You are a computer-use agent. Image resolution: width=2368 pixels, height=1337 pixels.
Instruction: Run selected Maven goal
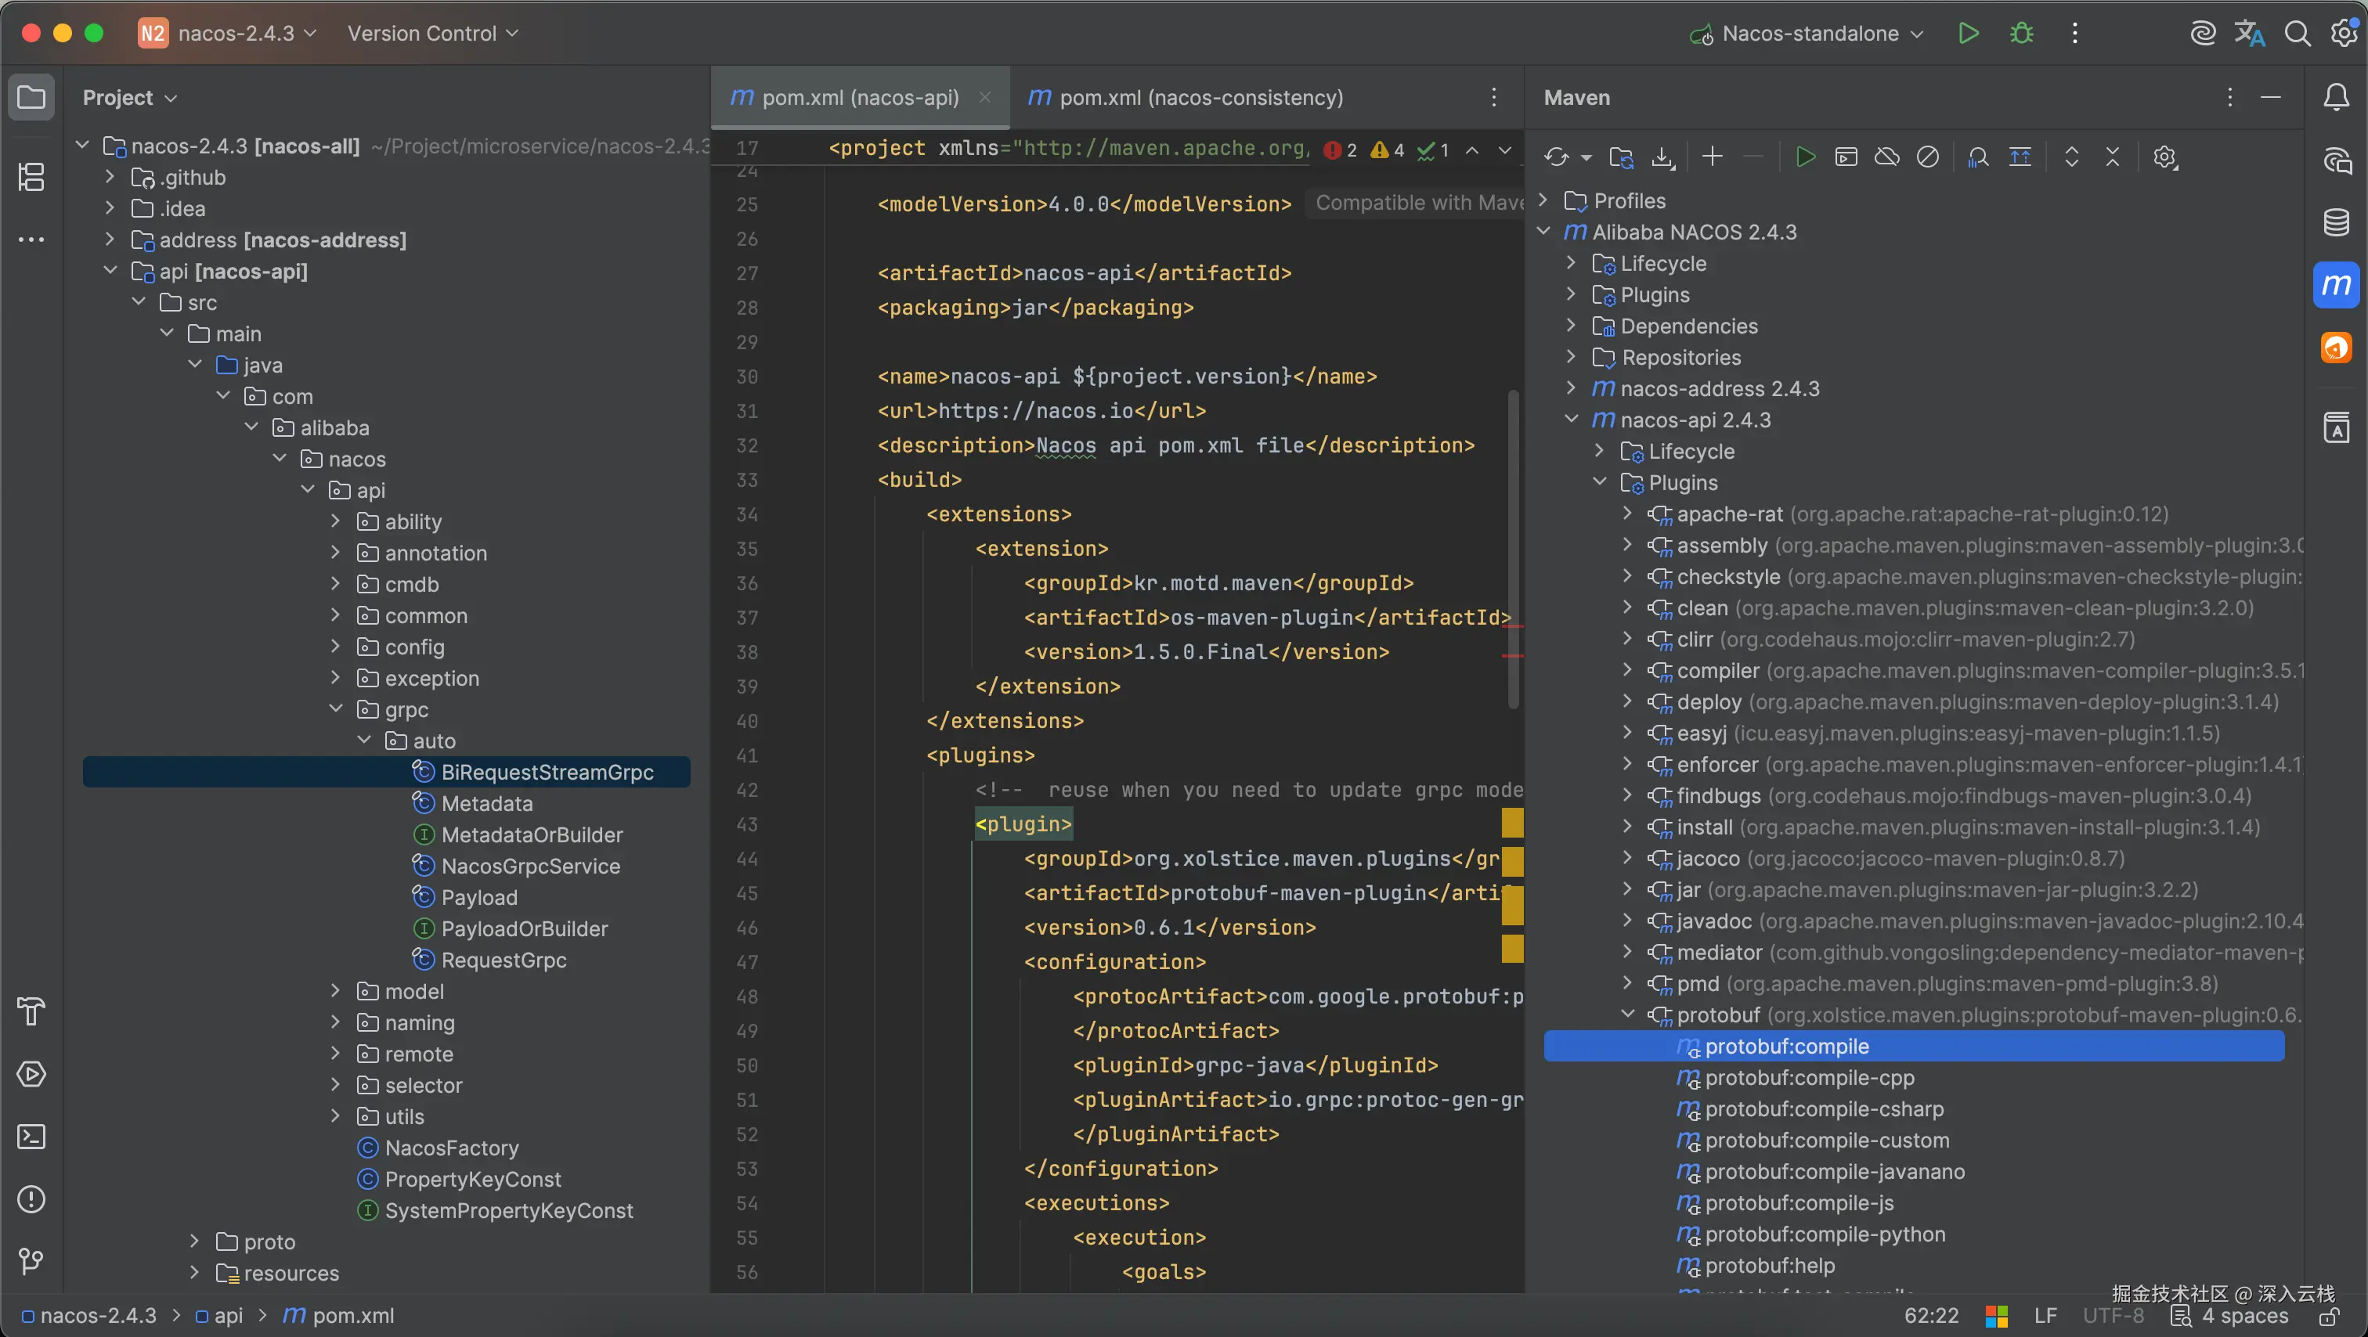[x=1806, y=157]
